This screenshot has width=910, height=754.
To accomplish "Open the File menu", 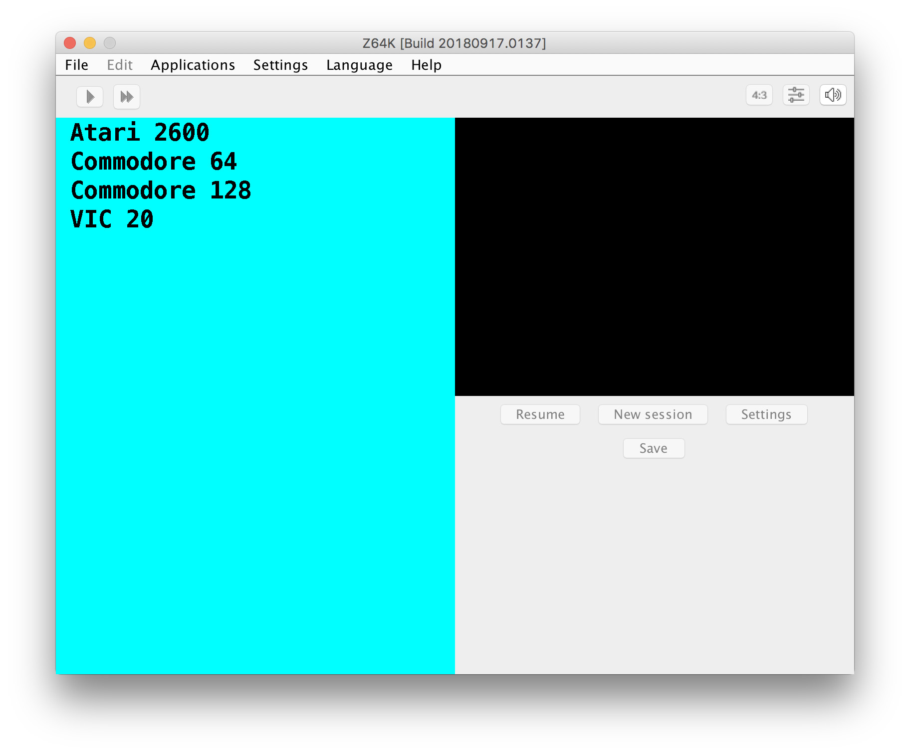I will click(x=77, y=65).
